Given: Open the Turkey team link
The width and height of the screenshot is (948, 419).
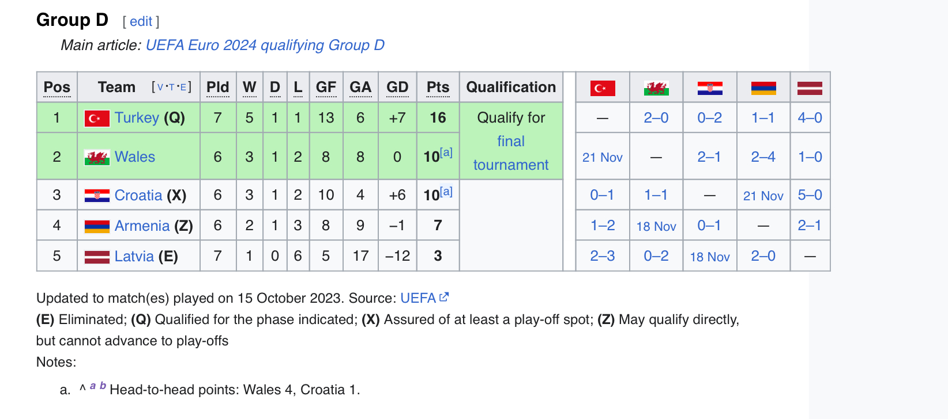Looking at the screenshot, I should [137, 118].
